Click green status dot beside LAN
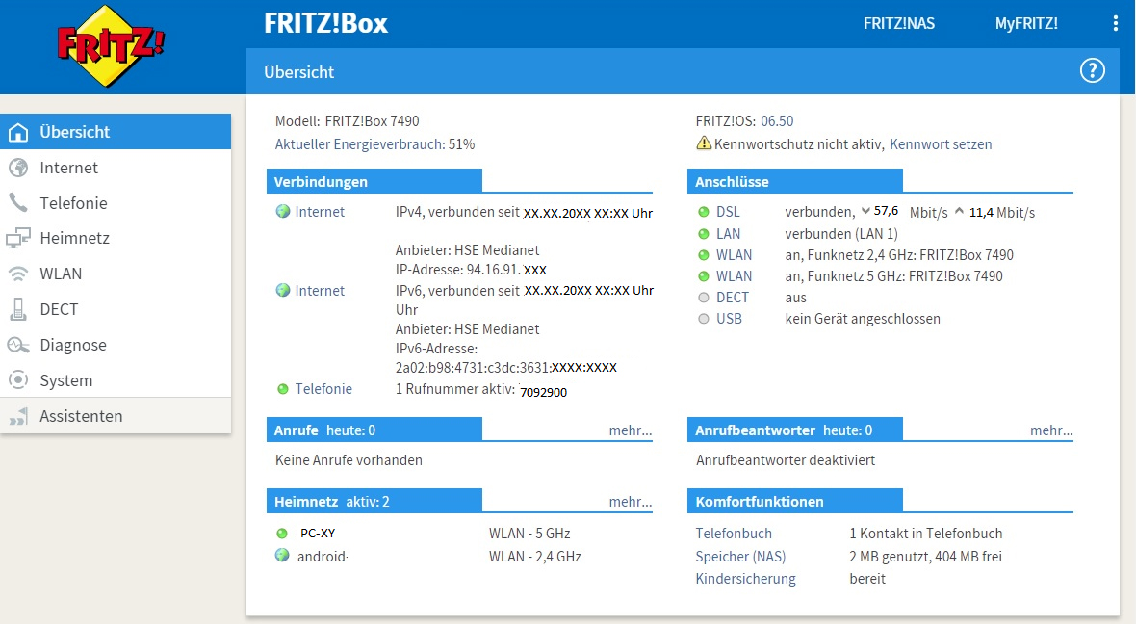The width and height of the screenshot is (1136, 626). 704,234
